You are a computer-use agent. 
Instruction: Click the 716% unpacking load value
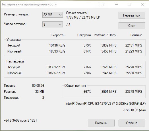(87, 67)
